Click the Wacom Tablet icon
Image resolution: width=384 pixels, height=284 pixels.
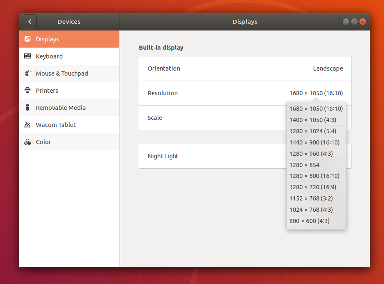point(28,124)
